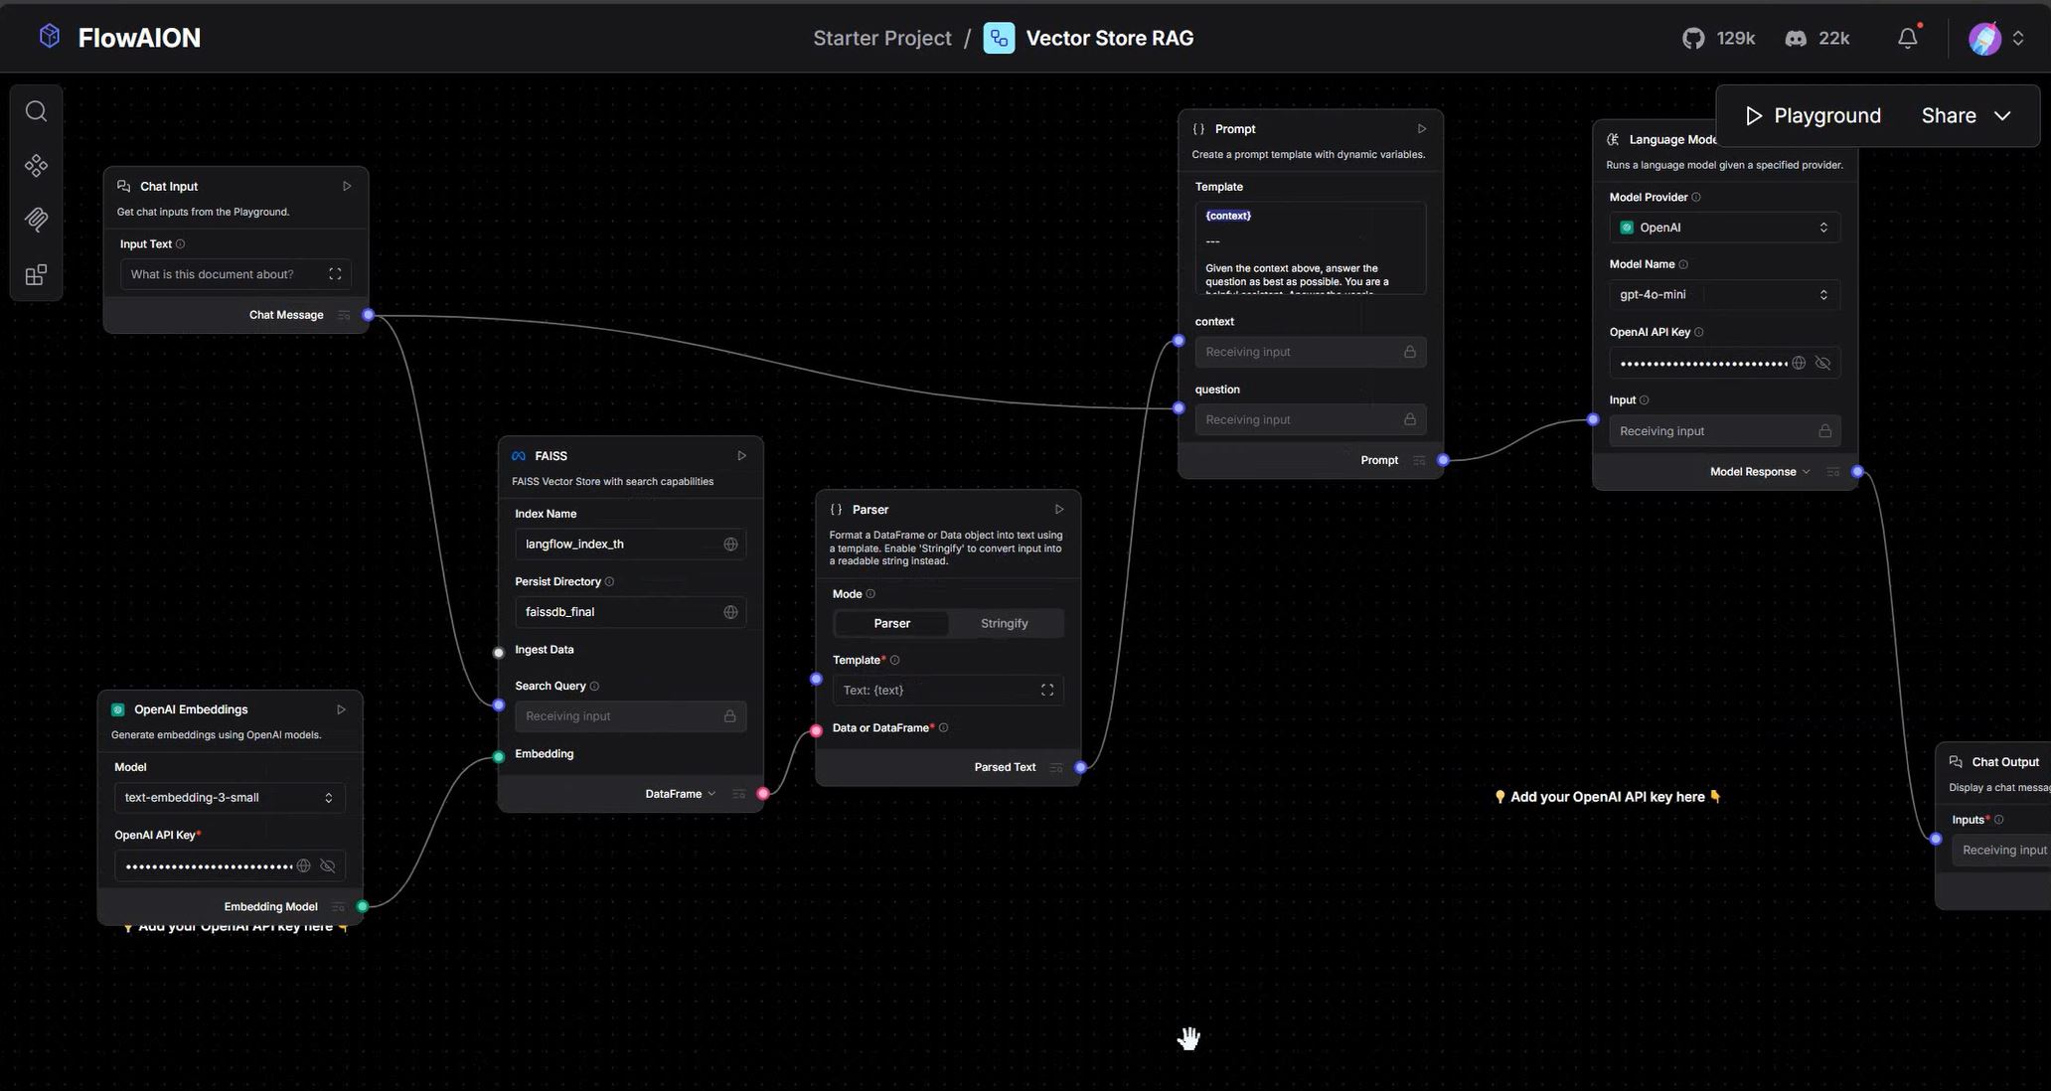This screenshot has width=2051, height=1091.
Task: Click inside the Chat Input text field
Action: (224, 273)
